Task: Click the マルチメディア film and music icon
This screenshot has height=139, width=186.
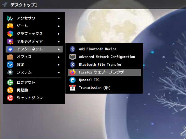Action: point(10,41)
